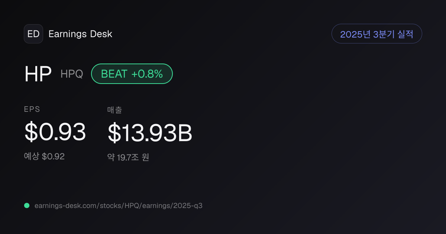Click the ED logo icon

tap(33, 34)
